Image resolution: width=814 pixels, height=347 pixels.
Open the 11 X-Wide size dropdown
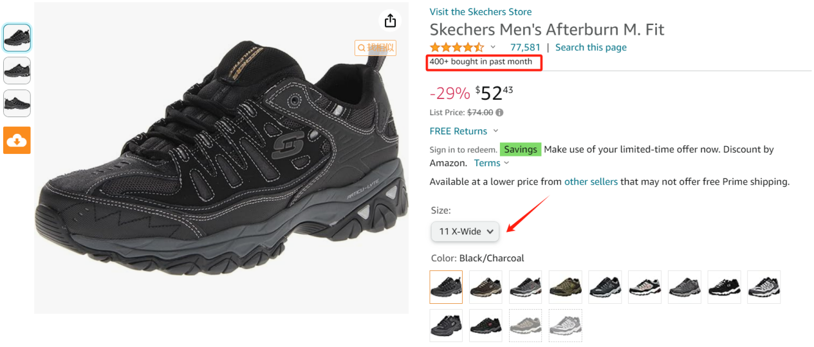click(x=465, y=231)
